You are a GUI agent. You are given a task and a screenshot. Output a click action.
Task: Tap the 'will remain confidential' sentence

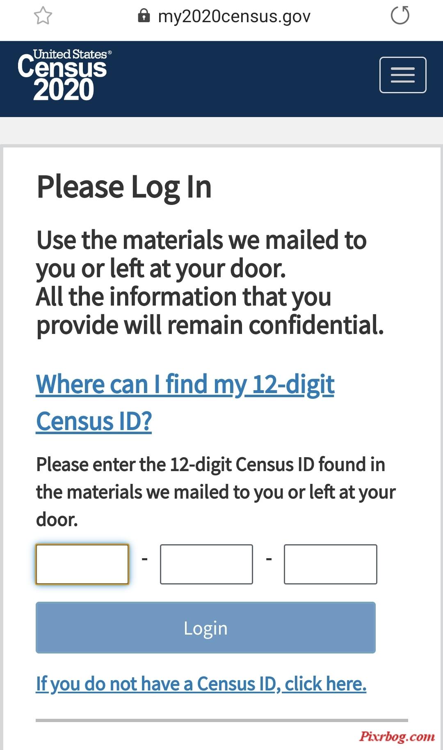[210, 311]
